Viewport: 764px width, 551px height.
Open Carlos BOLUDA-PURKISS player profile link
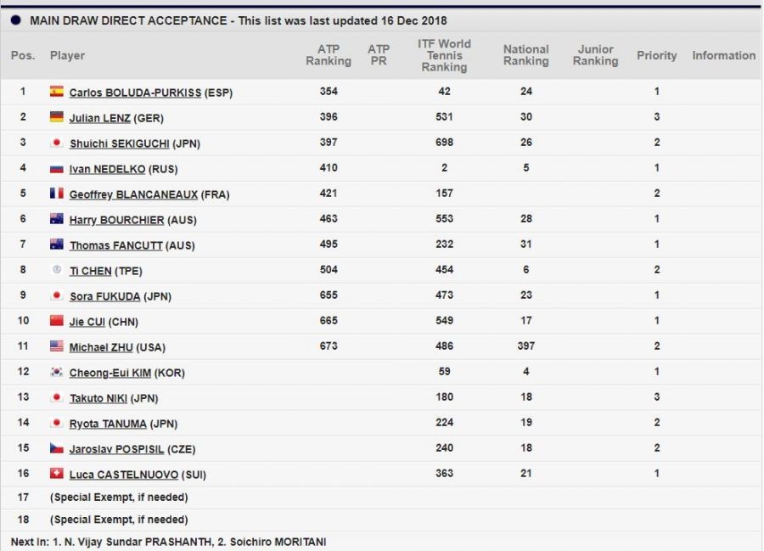(x=135, y=93)
